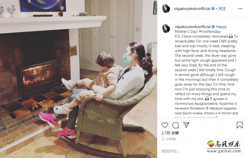Screen dimensions: 245x158
Task: Click the verified badge beside caption username
Action: tap(213, 27)
